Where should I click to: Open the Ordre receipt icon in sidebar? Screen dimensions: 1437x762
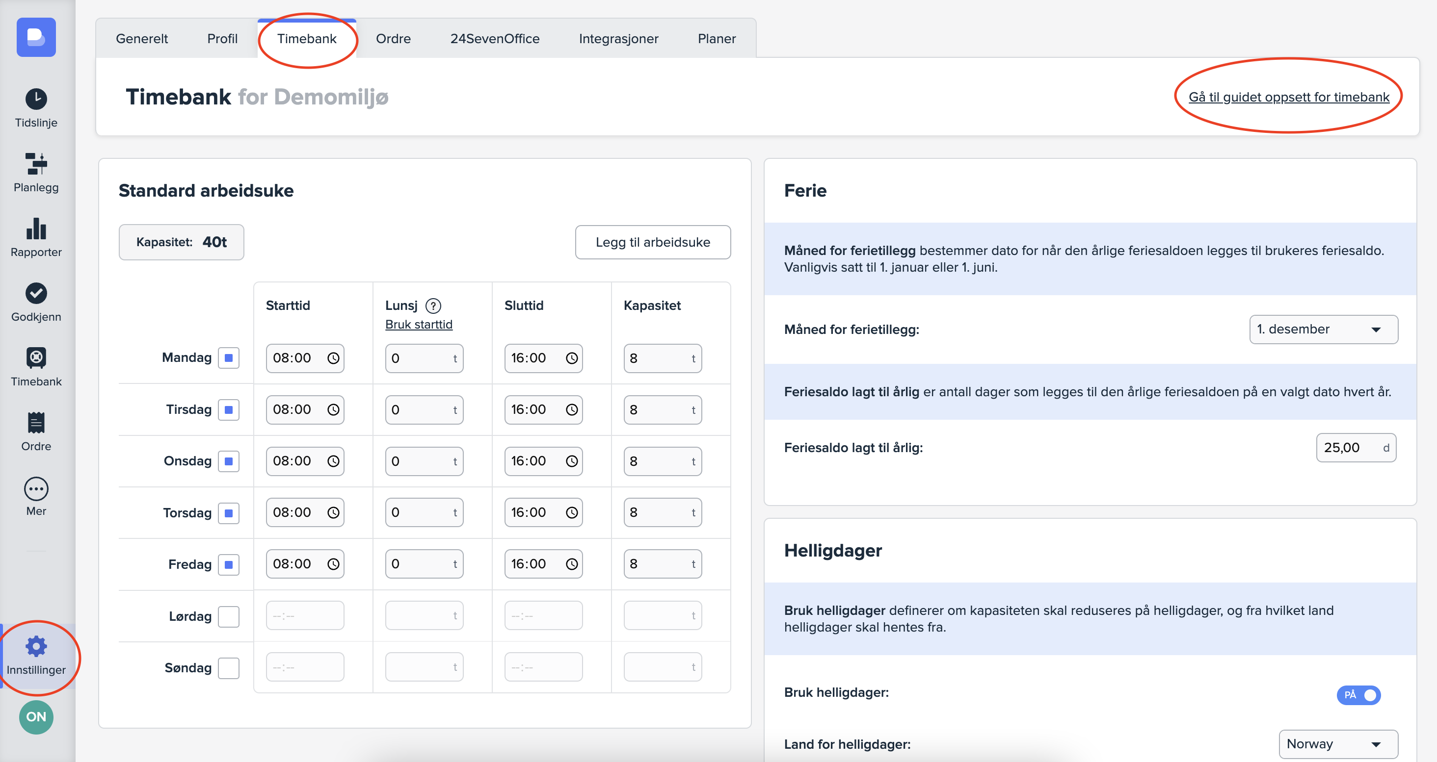(x=36, y=423)
